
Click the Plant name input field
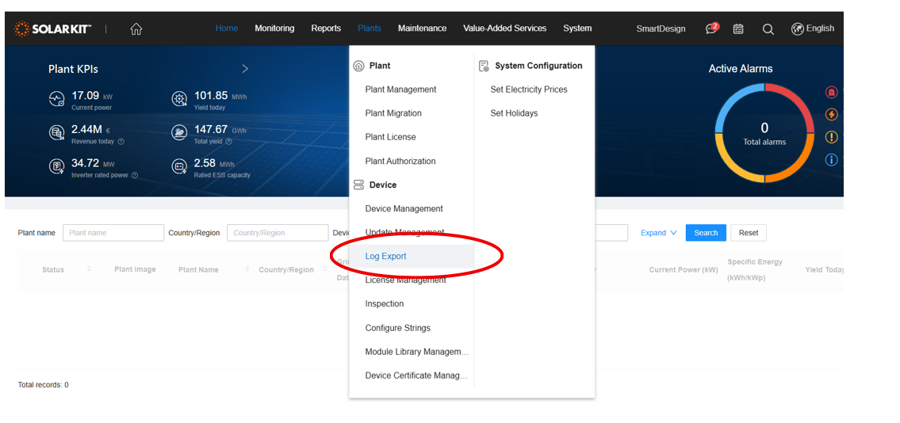point(113,233)
